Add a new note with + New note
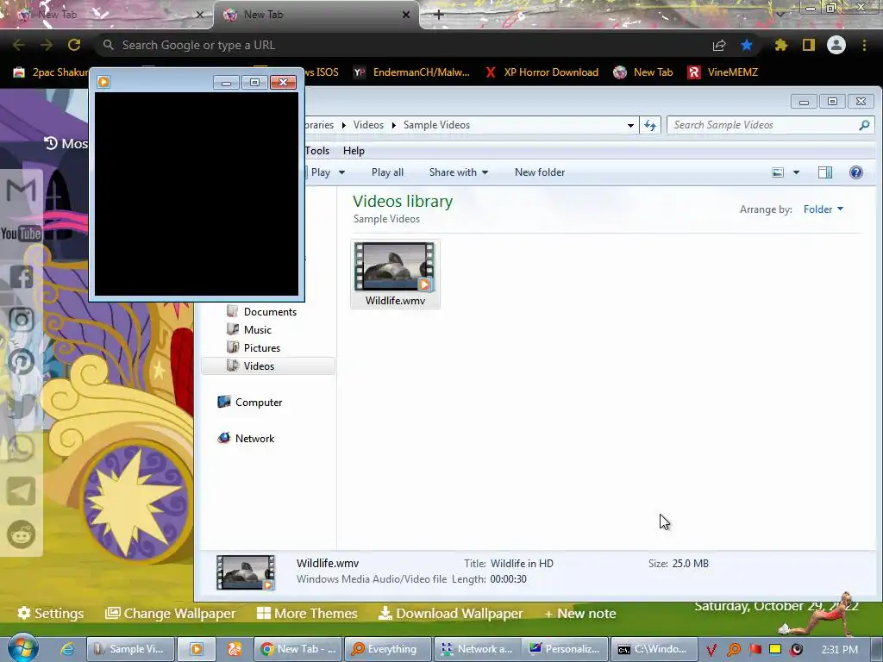The image size is (883, 662). (x=580, y=614)
